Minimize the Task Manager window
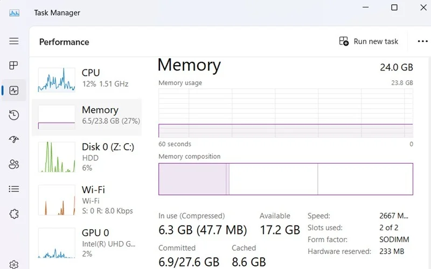 click(x=366, y=8)
